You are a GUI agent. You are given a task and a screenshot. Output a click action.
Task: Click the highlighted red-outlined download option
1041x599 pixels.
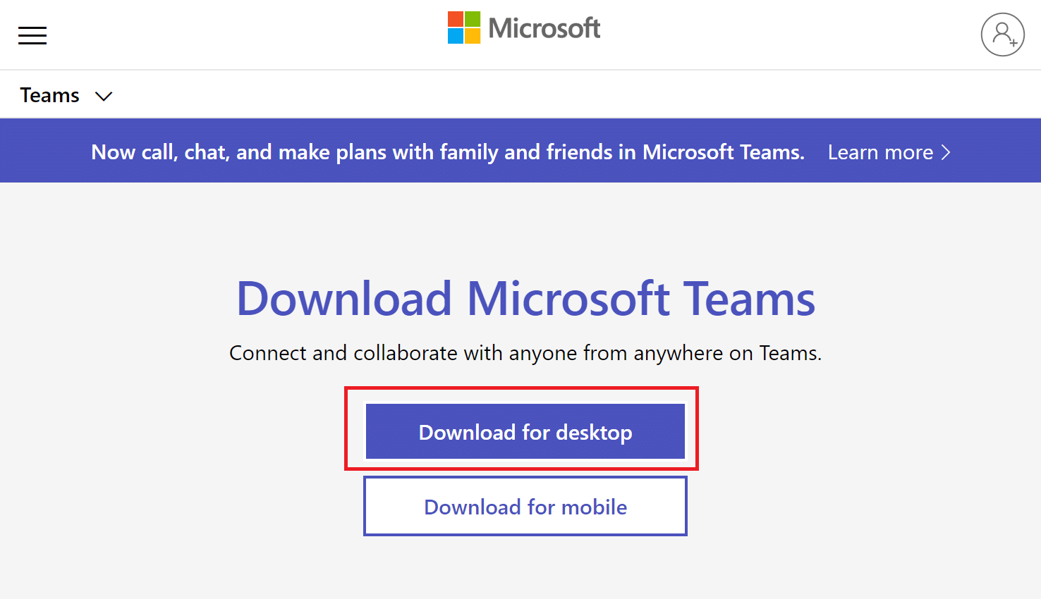click(525, 431)
